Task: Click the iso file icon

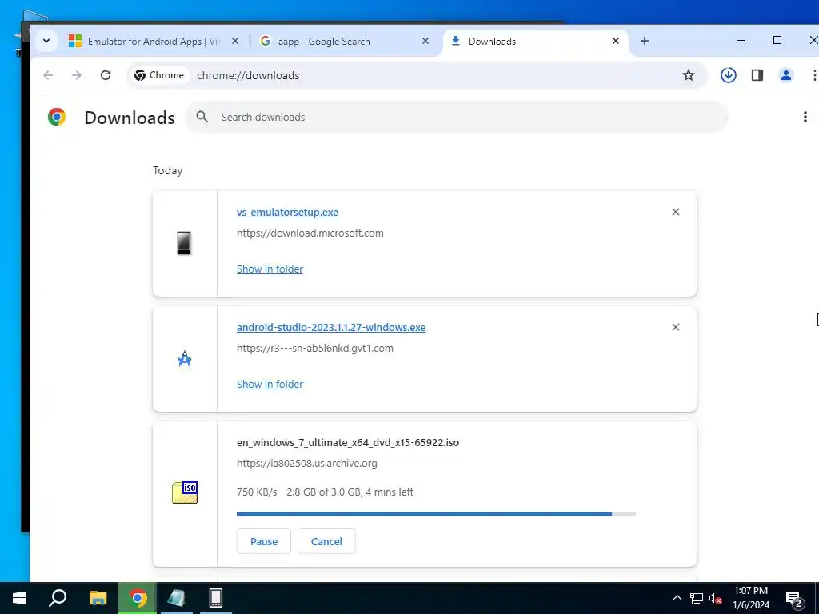Action: (185, 492)
